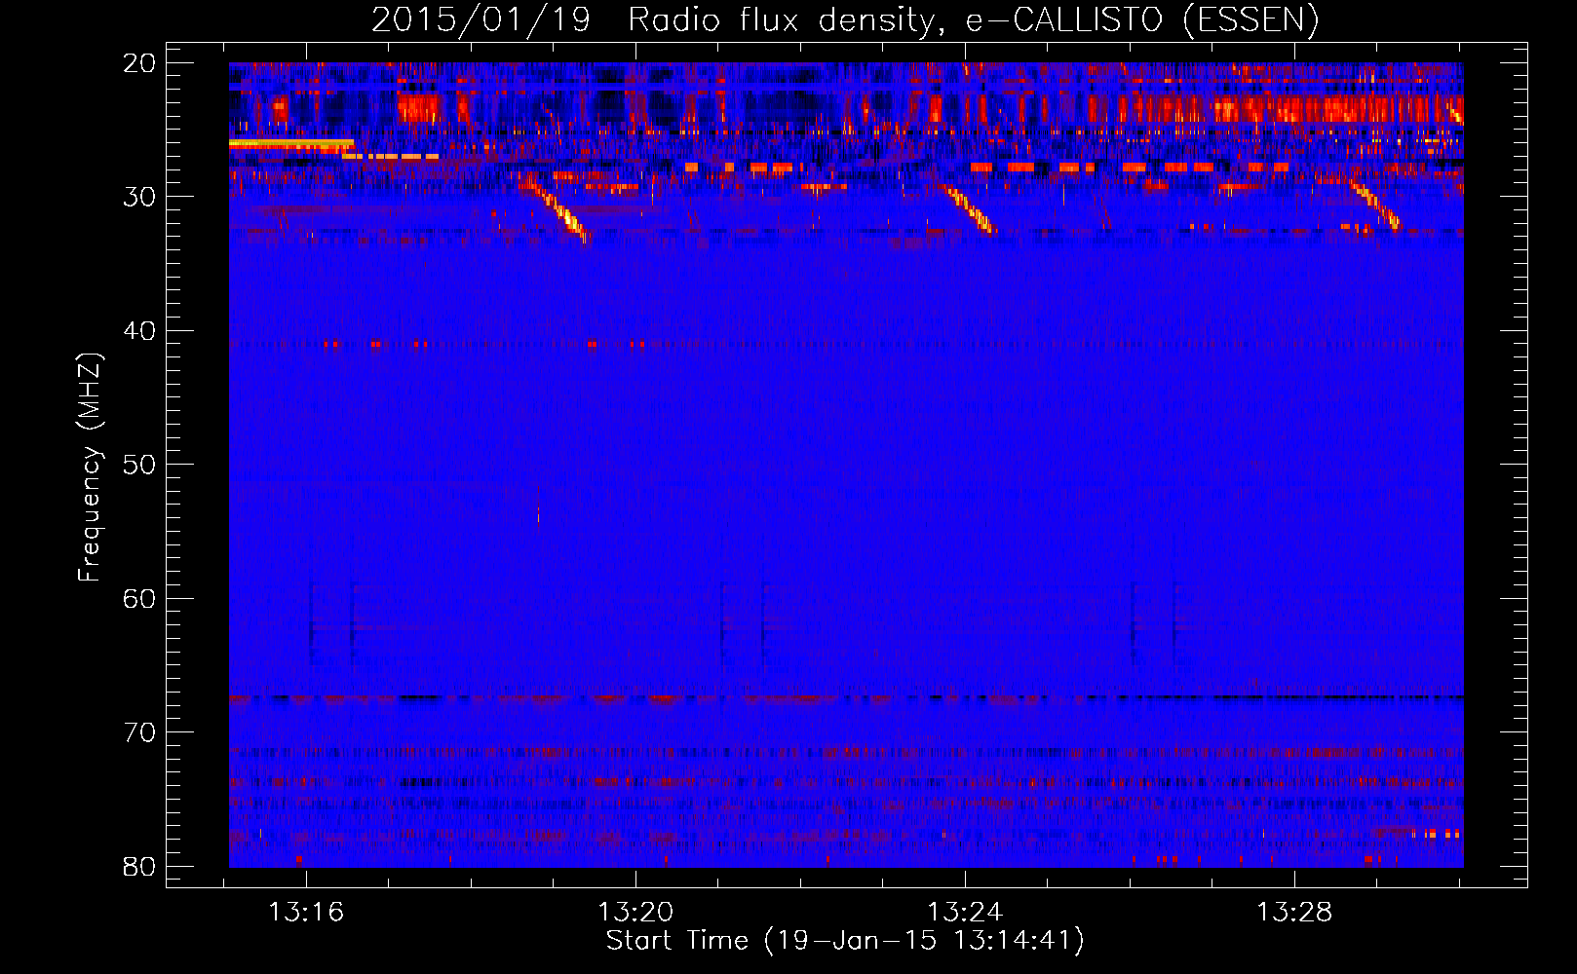The image size is (1577, 974).
Task: Click the plot title "Radio flux density, e-CALLISTO (ESSEN)"
Action: click(x=973, y=20)
